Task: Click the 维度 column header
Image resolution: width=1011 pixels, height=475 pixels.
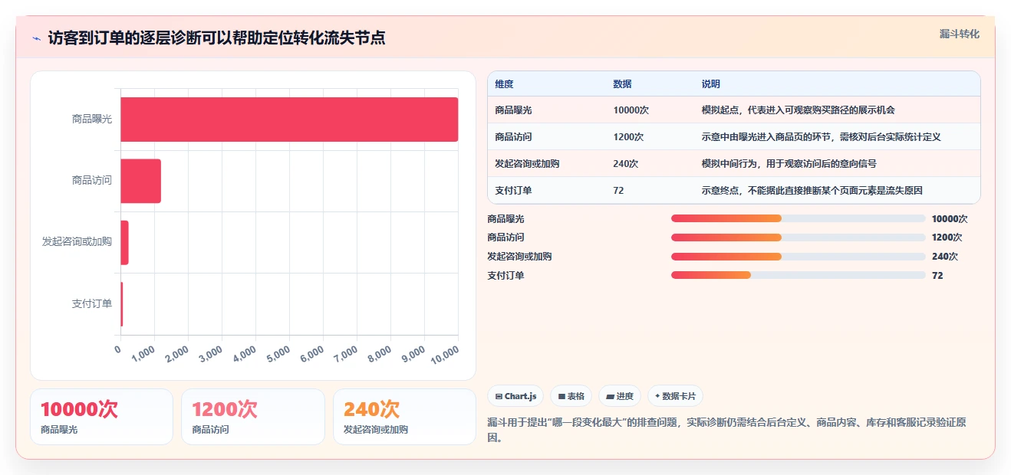Action: coord(504,84)
